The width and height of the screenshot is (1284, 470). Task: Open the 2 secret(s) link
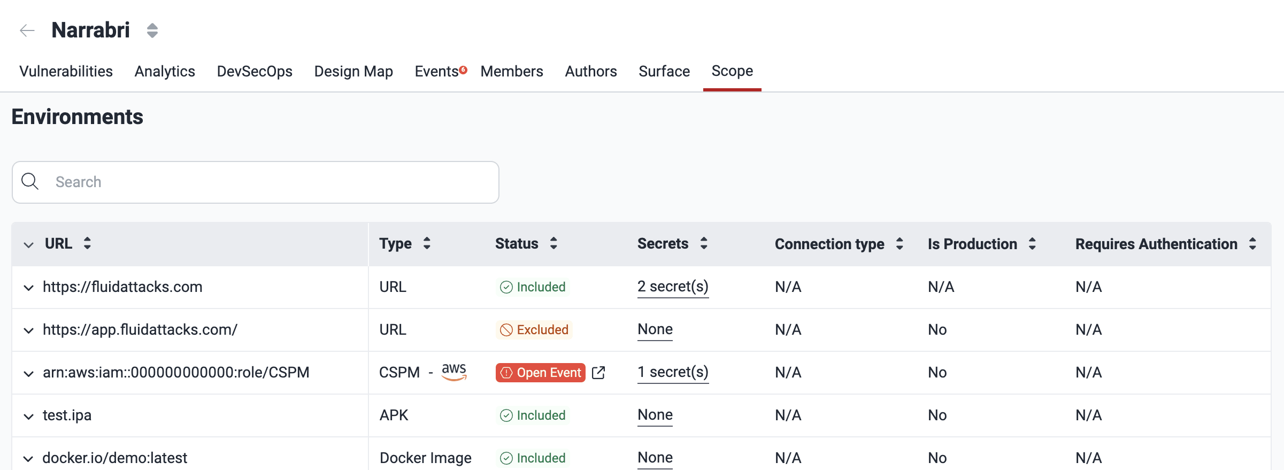point(673,287)
